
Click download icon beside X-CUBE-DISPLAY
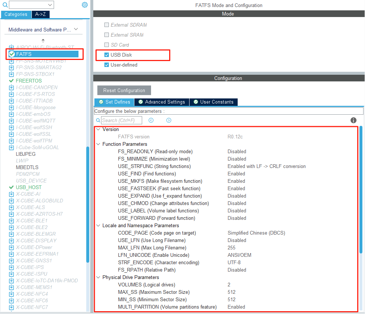(11, 241)
